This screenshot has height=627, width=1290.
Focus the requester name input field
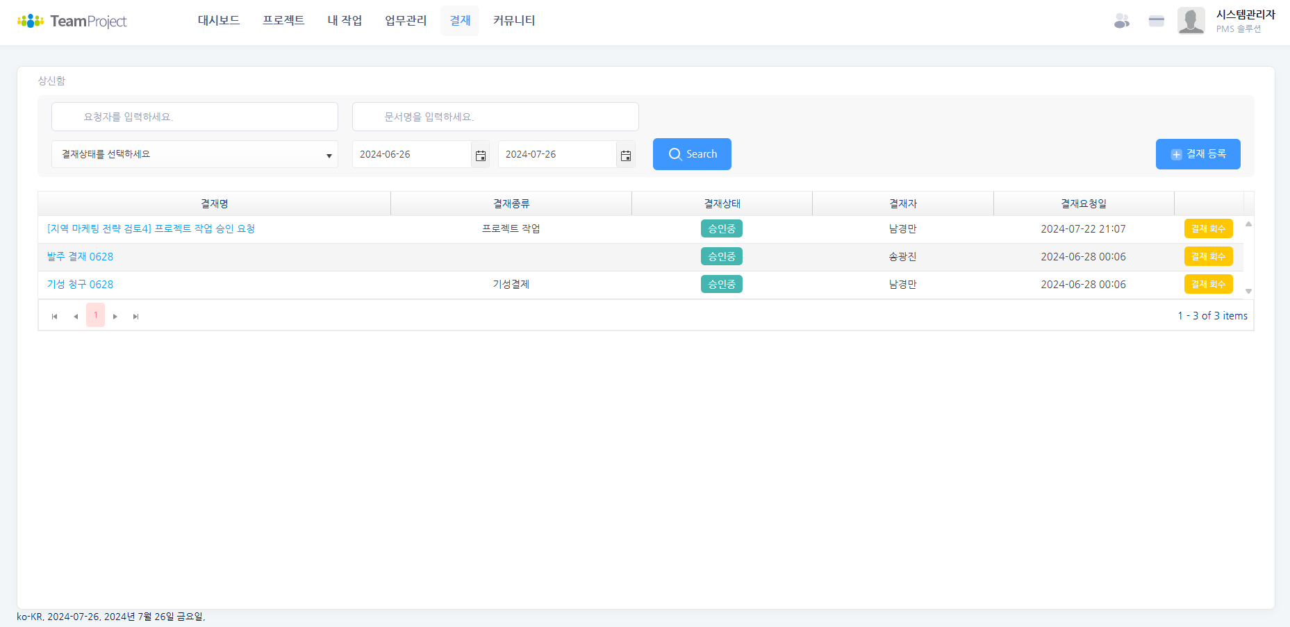(195, 117)
